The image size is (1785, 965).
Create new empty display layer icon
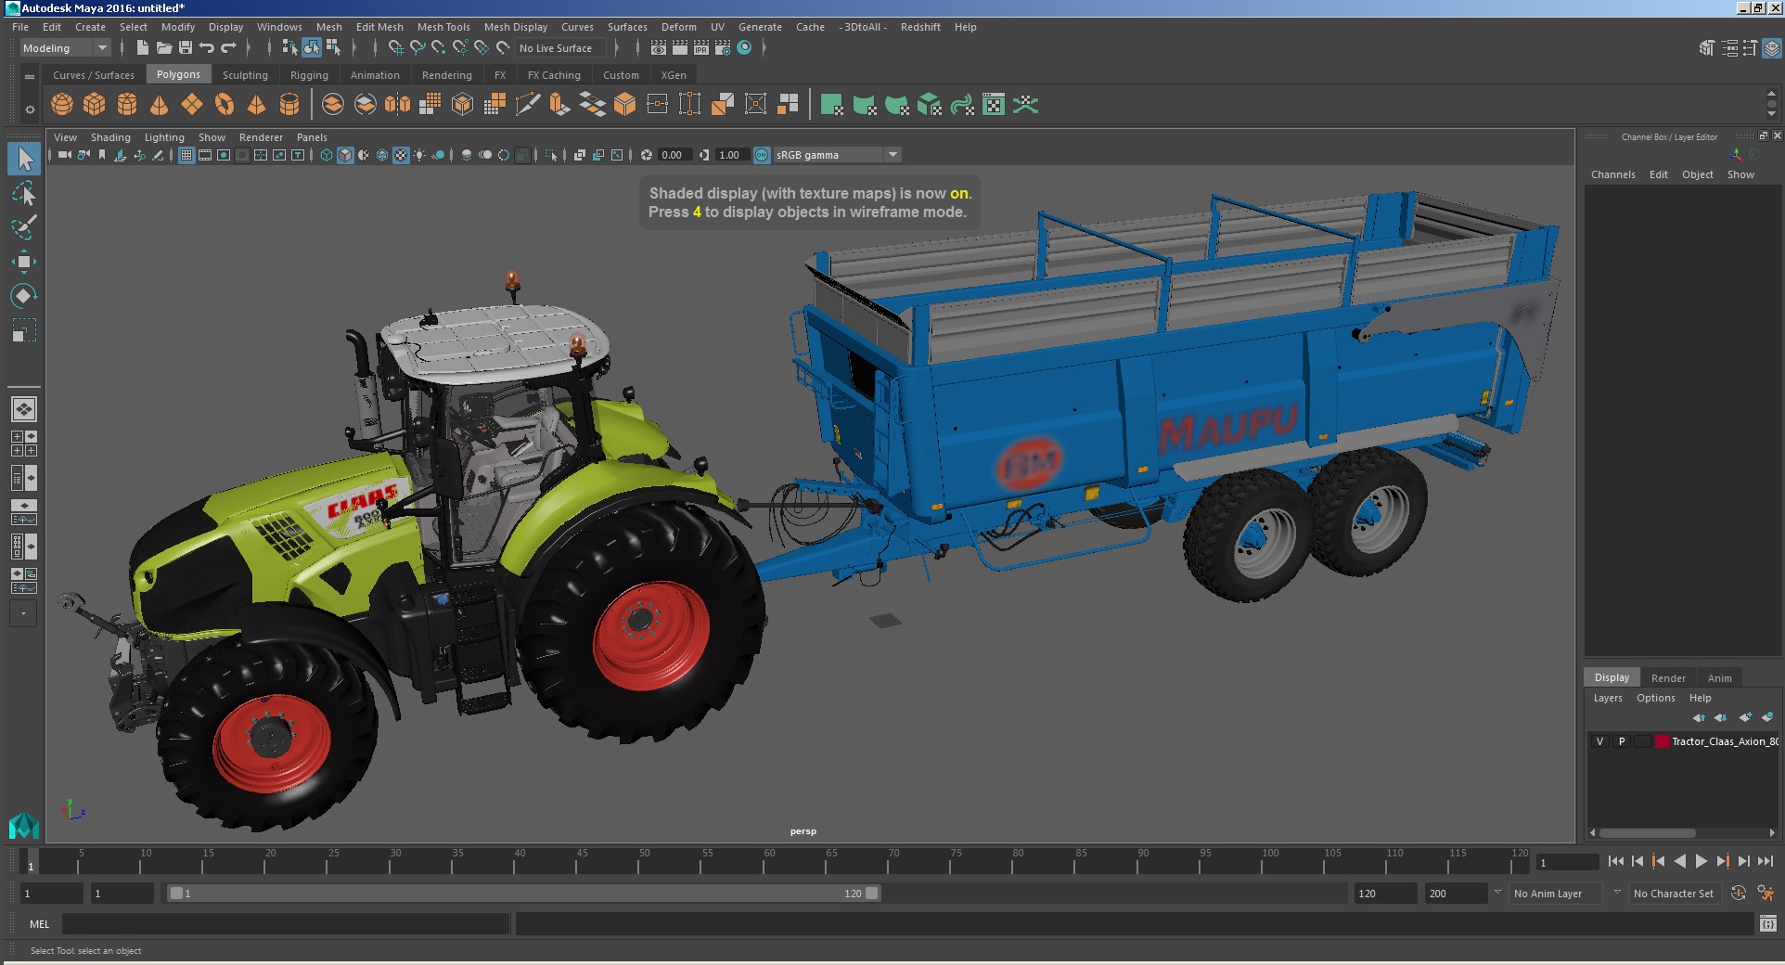pos(1745,717)
